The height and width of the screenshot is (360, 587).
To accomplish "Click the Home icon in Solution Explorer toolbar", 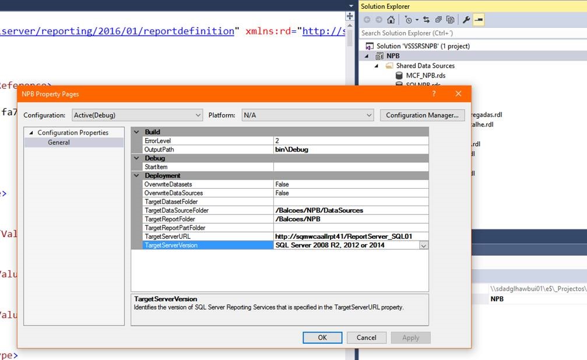I will click(x=391, y=19).
